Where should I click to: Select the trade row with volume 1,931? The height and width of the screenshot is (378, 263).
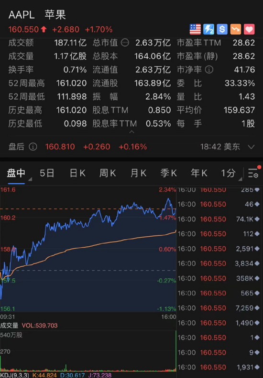coord(219,367)
